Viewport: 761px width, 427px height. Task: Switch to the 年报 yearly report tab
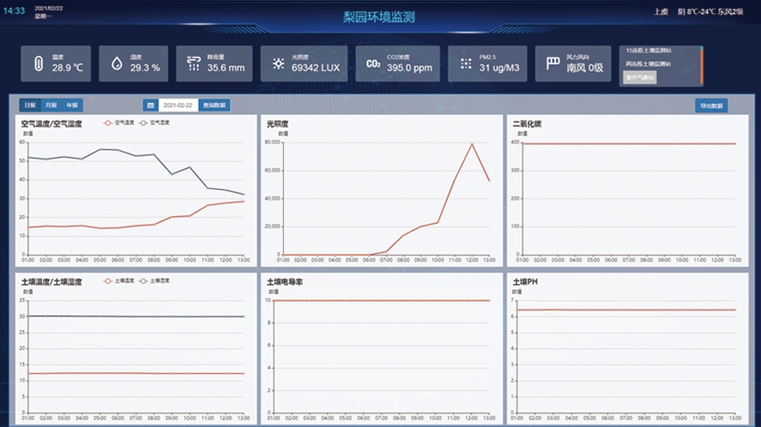point(72,105)
